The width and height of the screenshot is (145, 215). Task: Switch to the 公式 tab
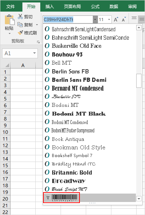coord(95,6)
